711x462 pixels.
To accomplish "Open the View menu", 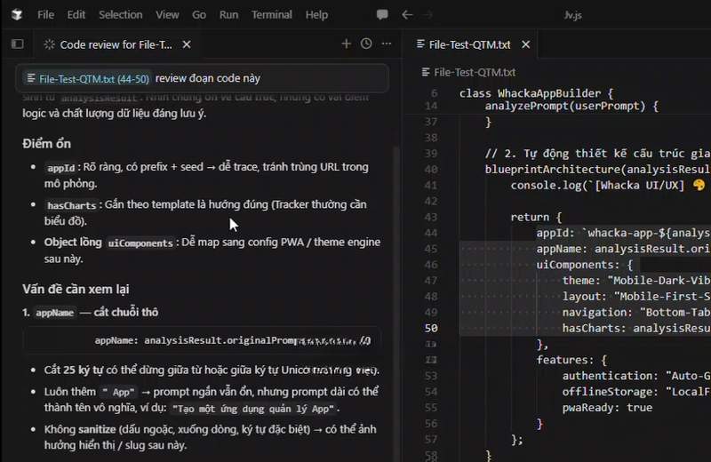I will point(167,15).
